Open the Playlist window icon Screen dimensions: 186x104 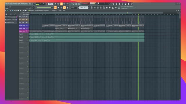(92, 8)
